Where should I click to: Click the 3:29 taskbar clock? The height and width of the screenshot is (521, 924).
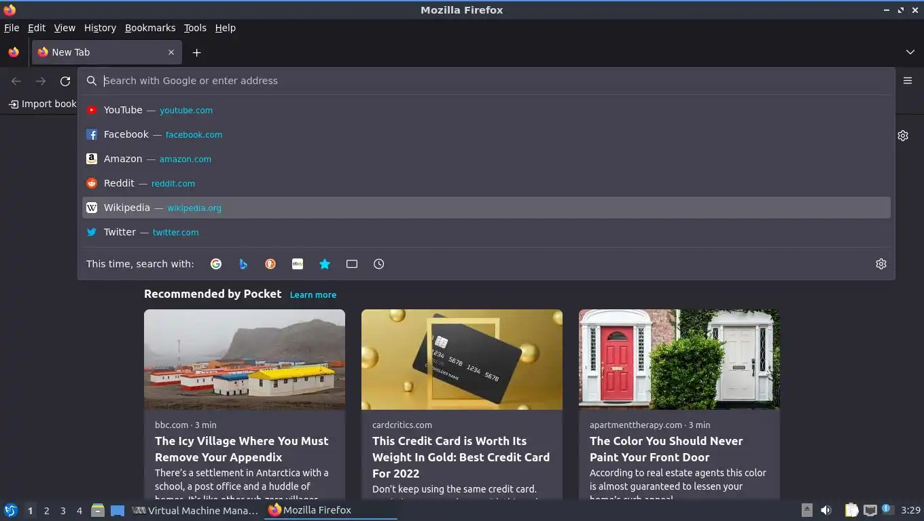[910, 510]
